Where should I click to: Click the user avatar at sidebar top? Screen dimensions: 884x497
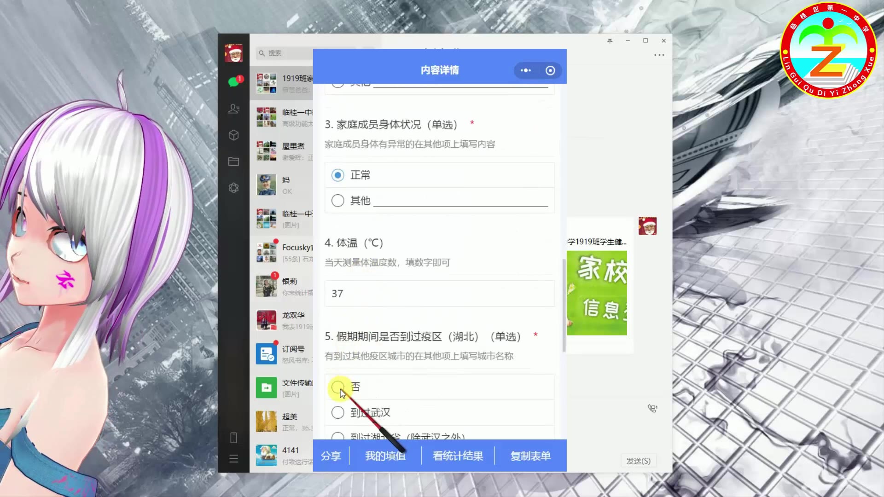pyautogui.click(x=233, y=53)
